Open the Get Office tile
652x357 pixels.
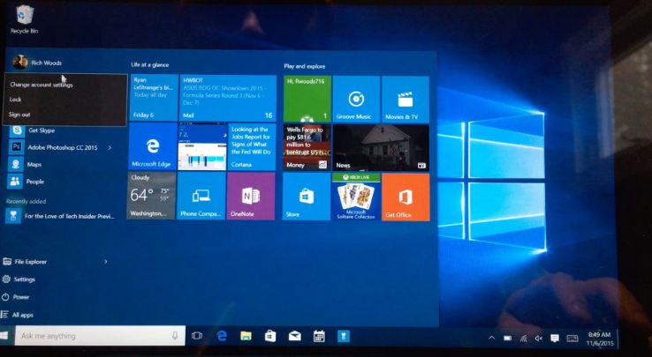point(405,197)
